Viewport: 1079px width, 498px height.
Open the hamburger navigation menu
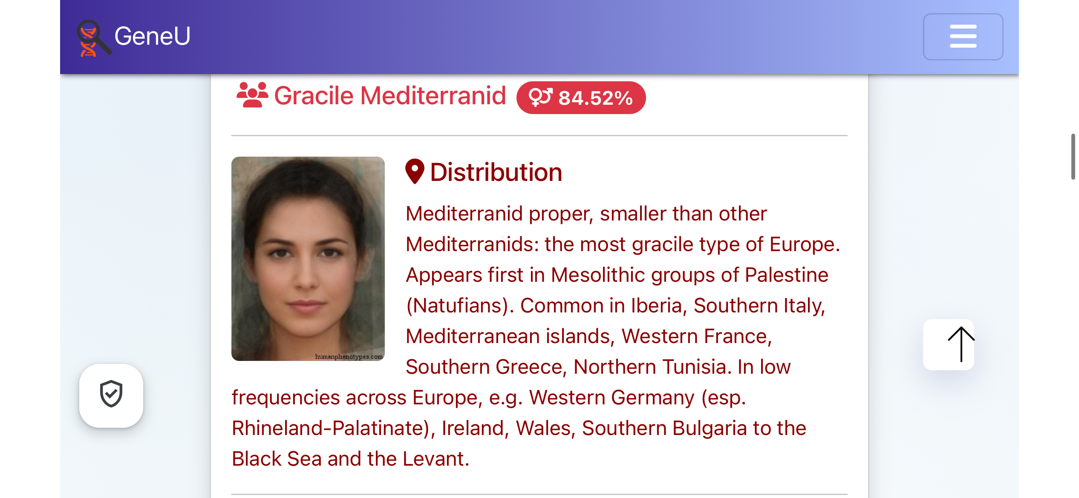[x=963, y=37]
